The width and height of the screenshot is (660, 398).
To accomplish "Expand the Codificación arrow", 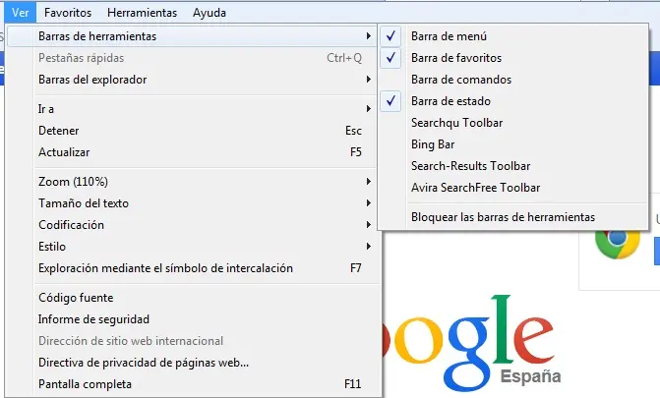I will 369,225.
